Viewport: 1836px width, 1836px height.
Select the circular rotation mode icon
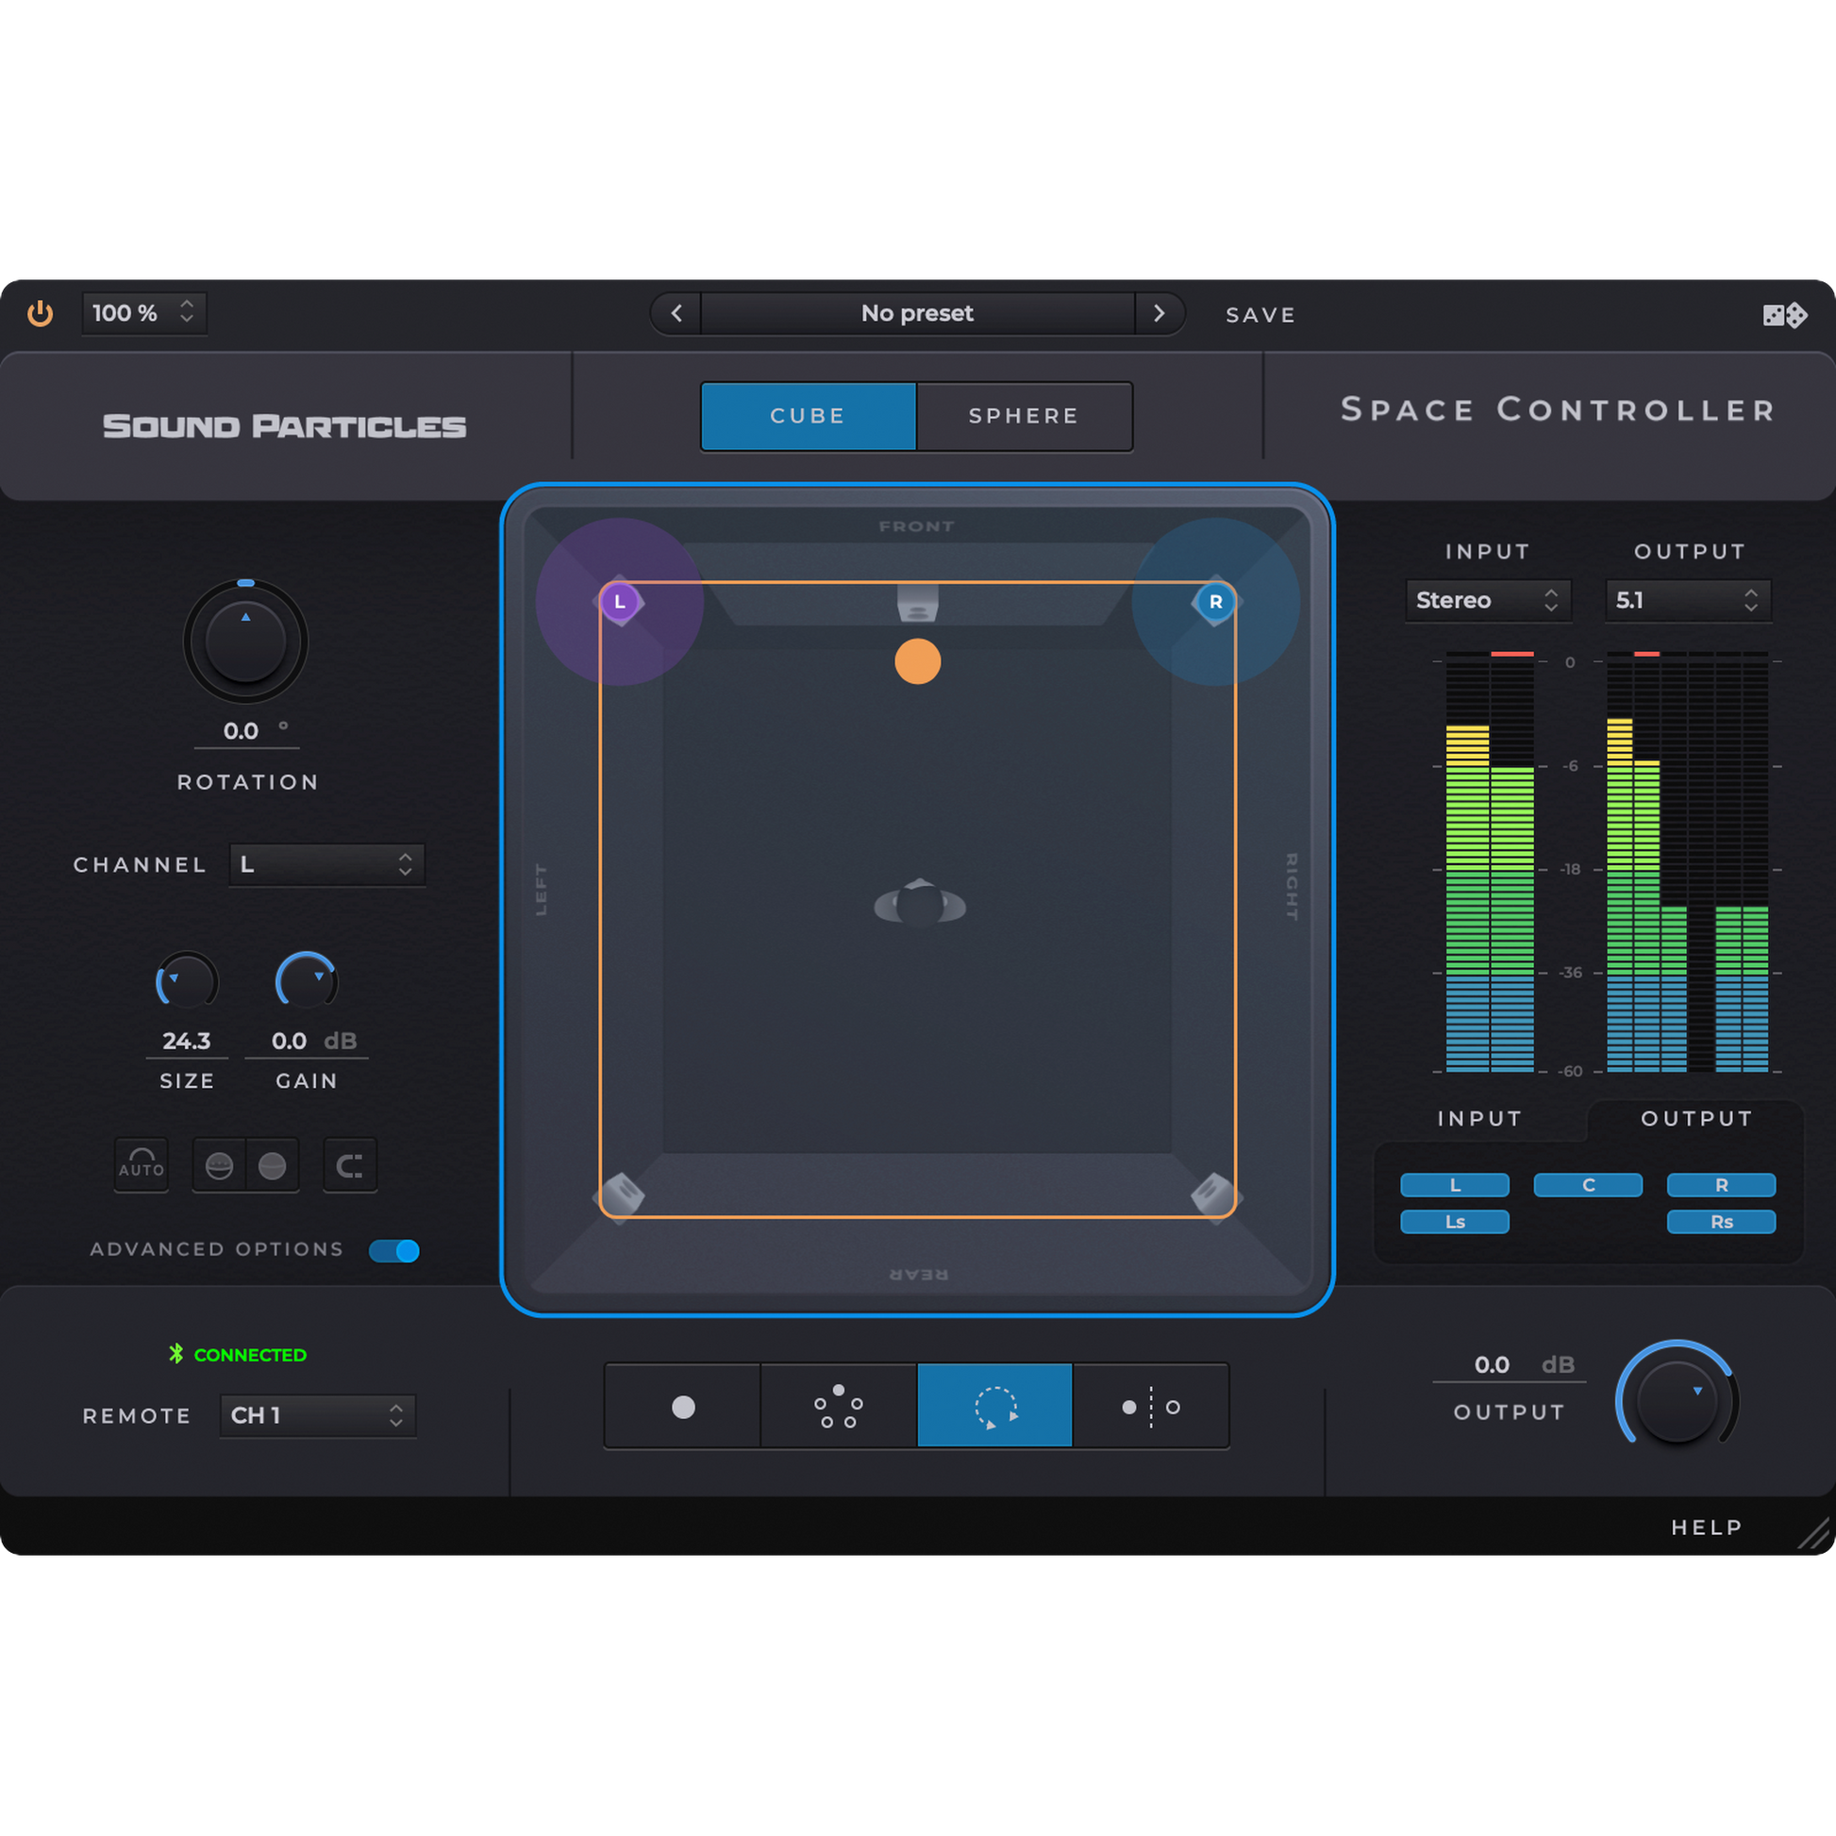click(x=995, y=1407)
